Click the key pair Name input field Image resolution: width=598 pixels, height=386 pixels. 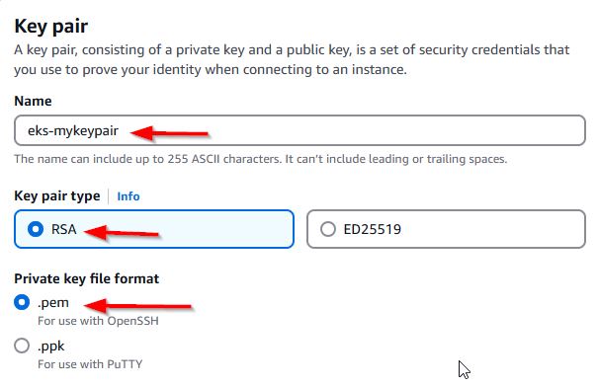click(x=299, y=130)
